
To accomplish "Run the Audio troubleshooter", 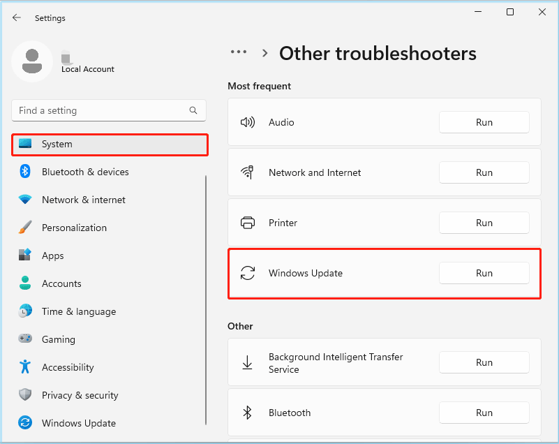I will pos(484,121).
